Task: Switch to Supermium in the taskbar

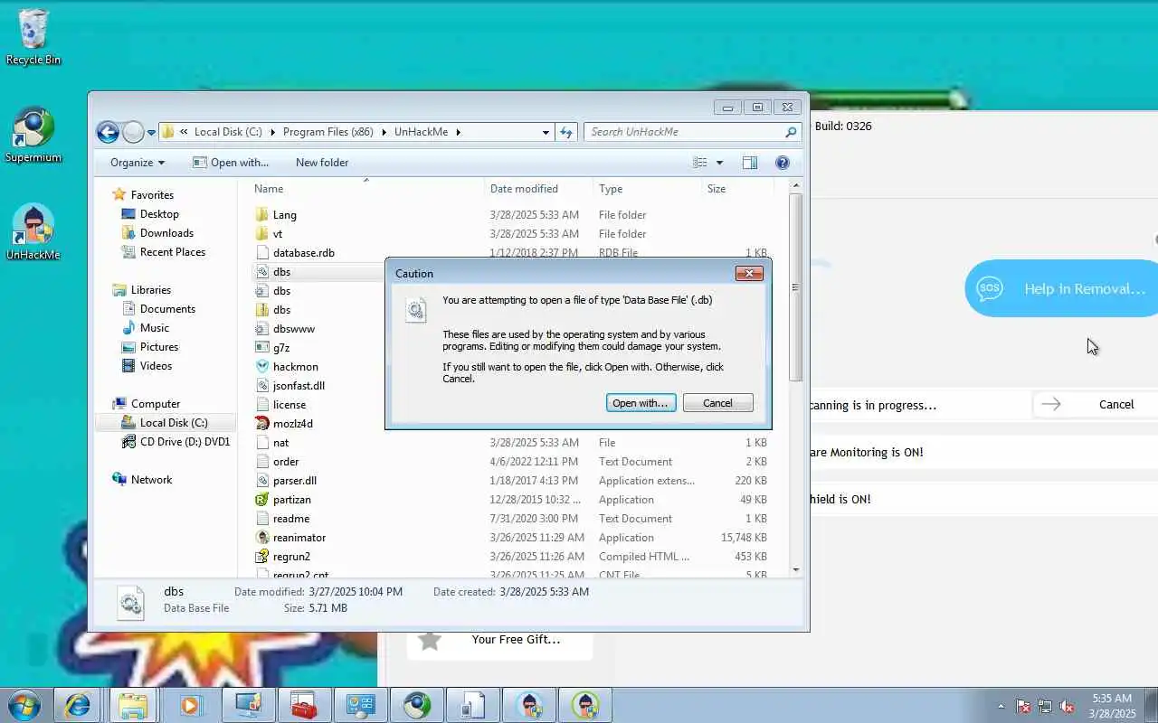Action: point(417,705)
